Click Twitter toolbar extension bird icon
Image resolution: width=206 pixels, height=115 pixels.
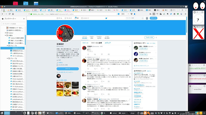point(171,14)
